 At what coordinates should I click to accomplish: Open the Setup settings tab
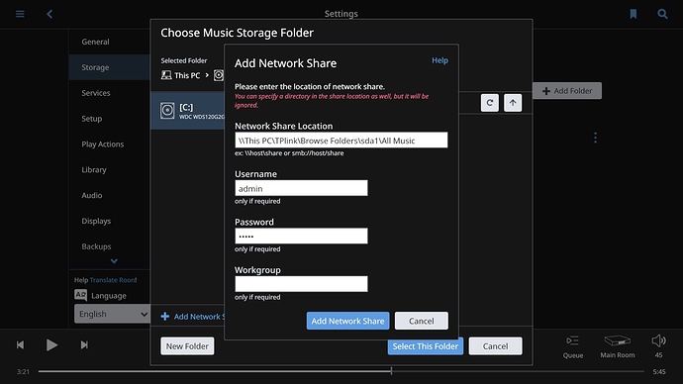pyautogui.click(x=109, y=119)
